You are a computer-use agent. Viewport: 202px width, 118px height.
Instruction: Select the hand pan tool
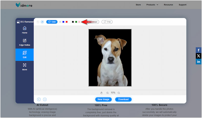(102, 93)
